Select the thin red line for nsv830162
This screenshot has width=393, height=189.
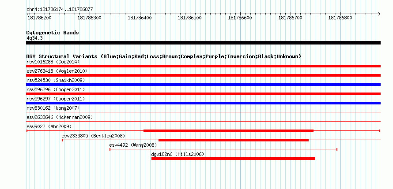(203, 112)
